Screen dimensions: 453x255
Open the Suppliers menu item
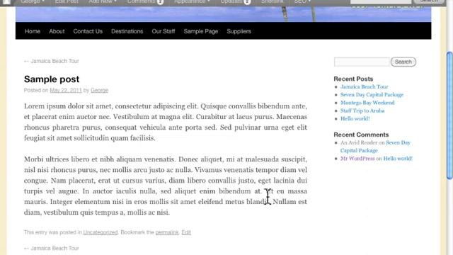(x=239, y=31)
